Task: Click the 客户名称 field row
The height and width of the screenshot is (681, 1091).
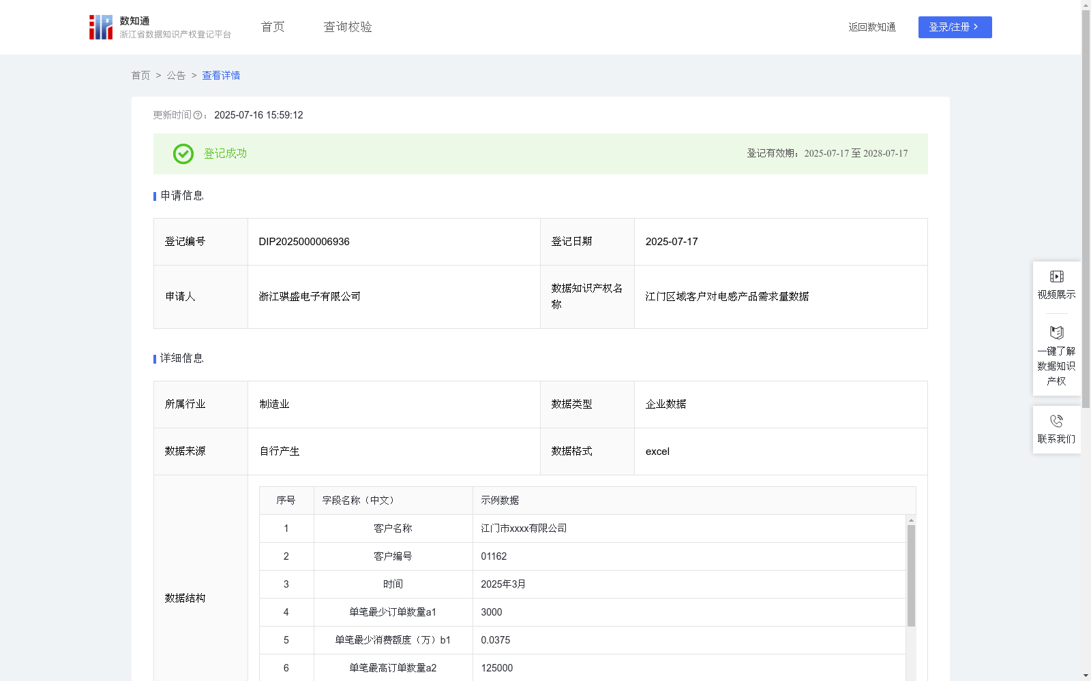Action: coord(583,528)
